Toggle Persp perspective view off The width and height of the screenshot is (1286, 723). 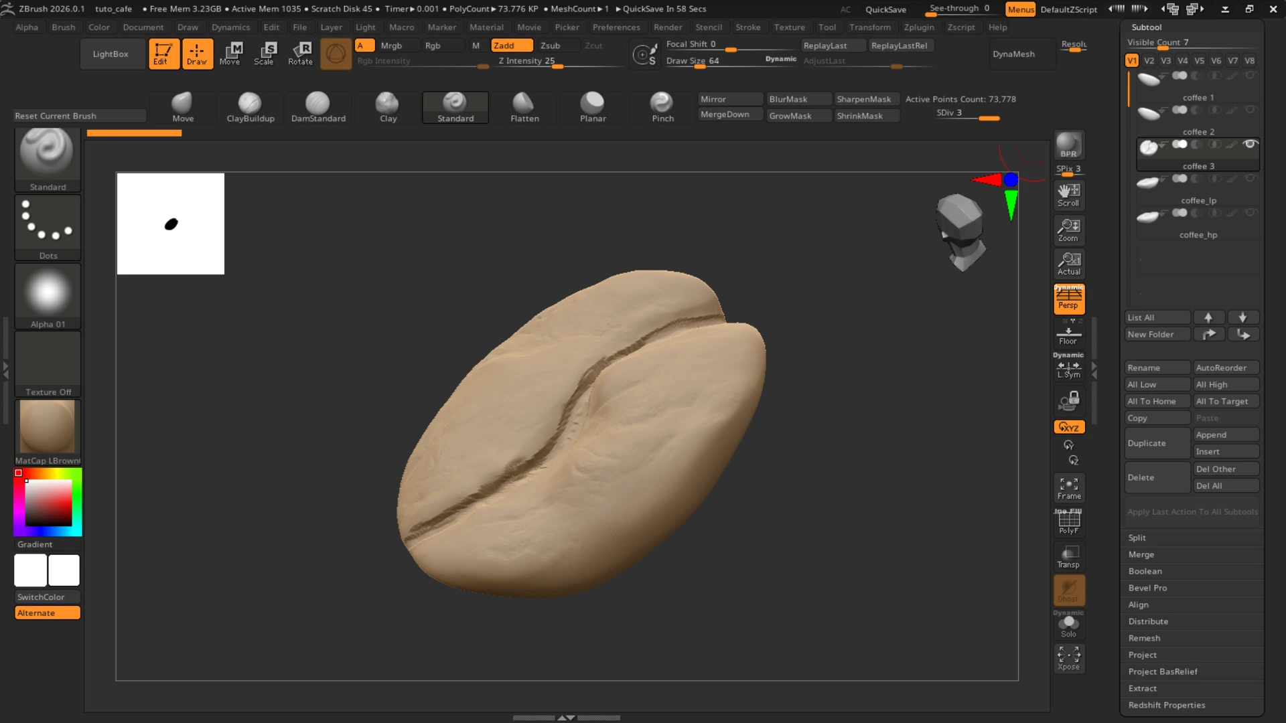pyautogui.click(x=1068, y=299)
